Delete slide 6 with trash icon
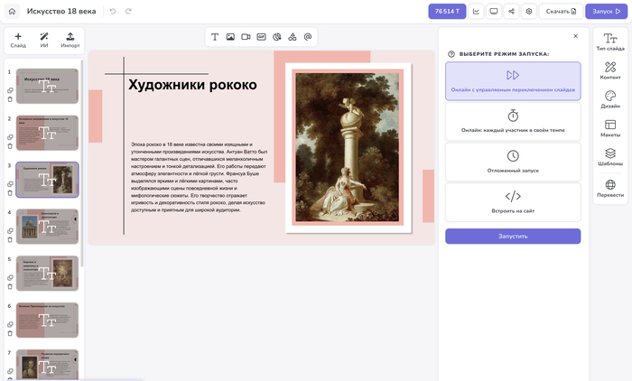Image resolution: width=632 pixels, height=381 pixels. click(x=10, y=333)
